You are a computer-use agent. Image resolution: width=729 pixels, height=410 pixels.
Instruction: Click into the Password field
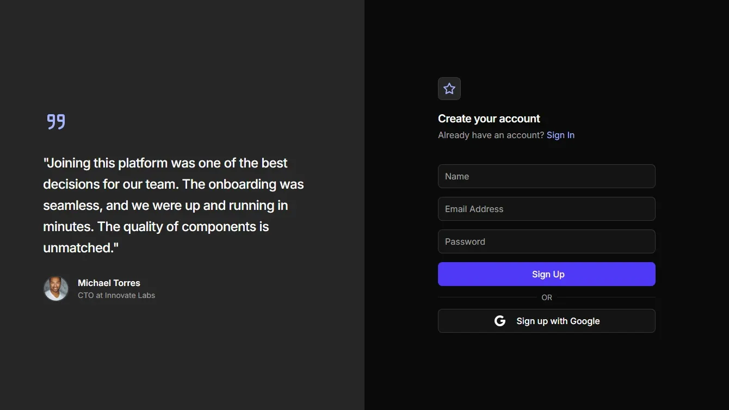[x=546, y=241]
